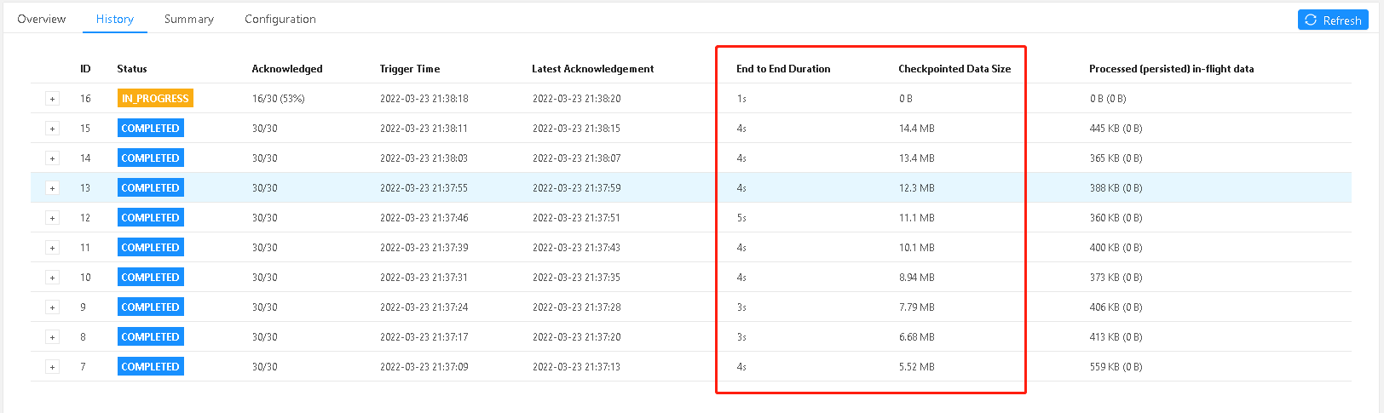
Task: Expand checkpoint 7 row details
Action: pyautogui.click(x=52, y=367)
